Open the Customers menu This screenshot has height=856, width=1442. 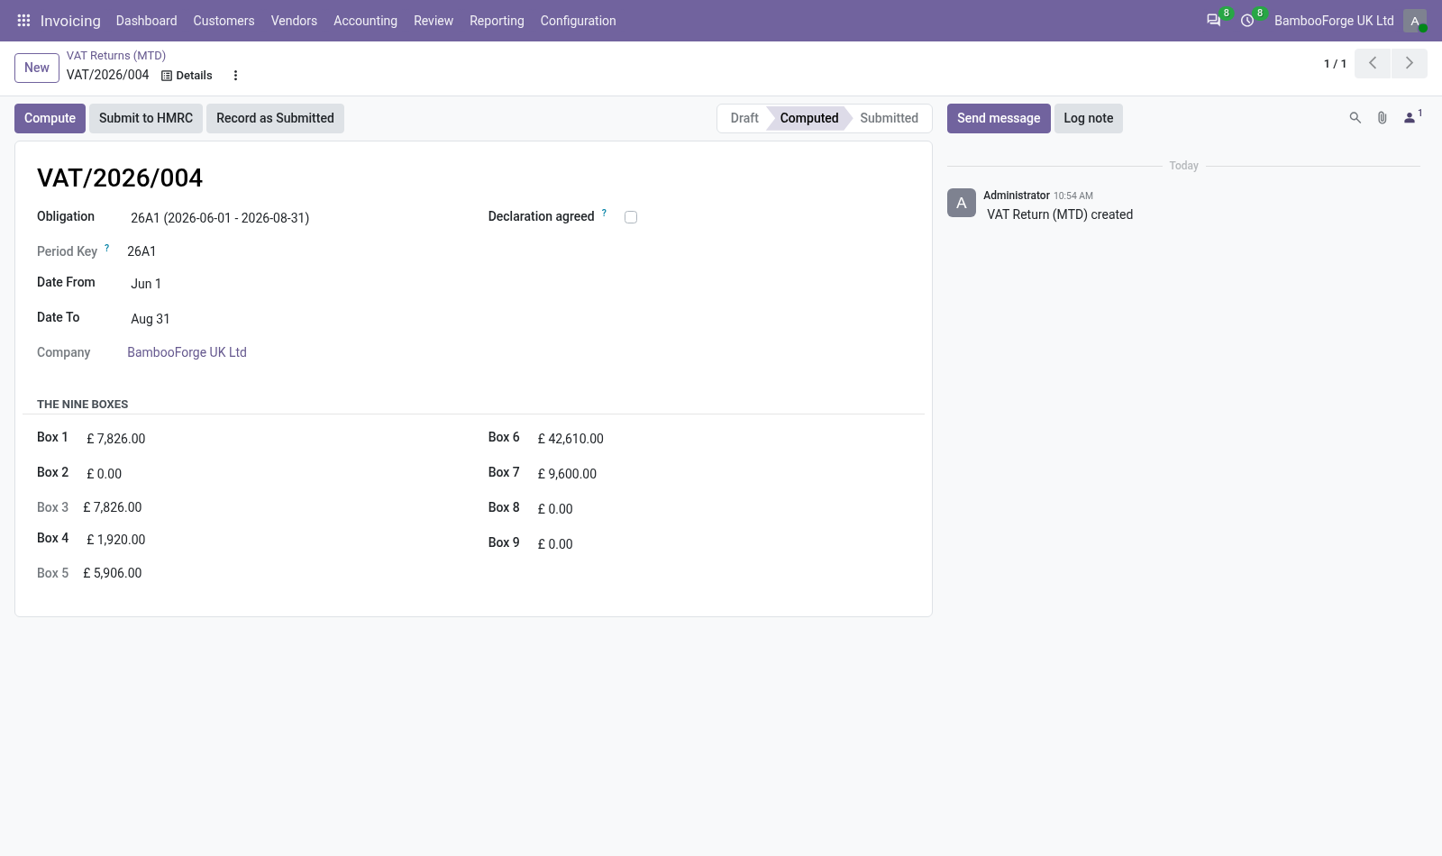click(224, 21)
